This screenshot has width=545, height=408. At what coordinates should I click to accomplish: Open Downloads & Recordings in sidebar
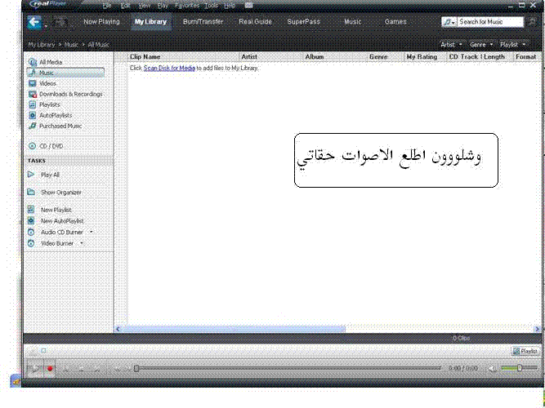(x=70, y=94)
